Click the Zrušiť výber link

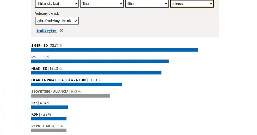(46, 31)
